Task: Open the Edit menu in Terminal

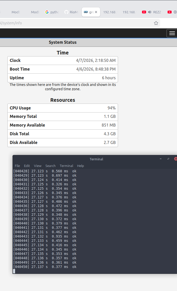Action: tap(27, 166)
